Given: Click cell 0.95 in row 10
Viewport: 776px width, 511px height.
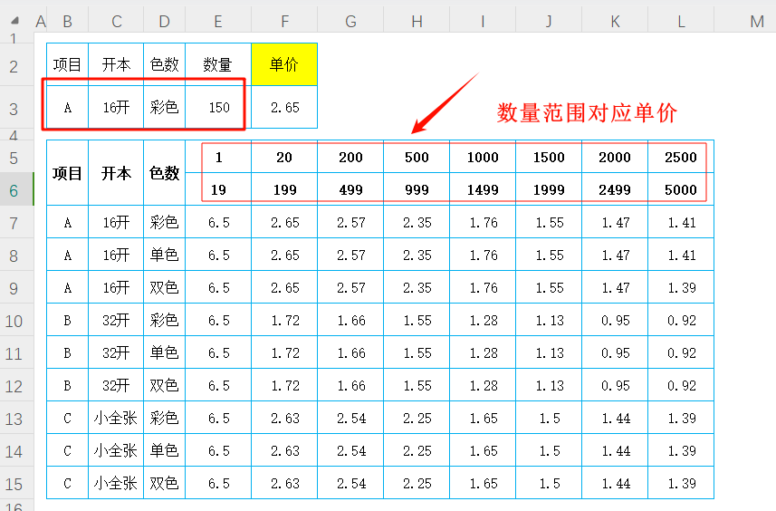Looking at the screenshot, I should pyautogui.click(x=615, y=321).
